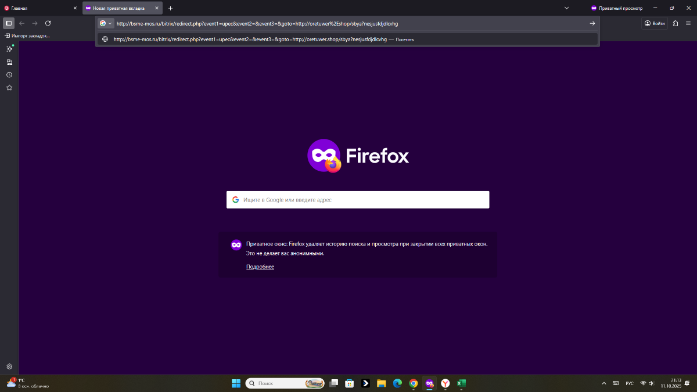Open Task View on the taskbar
This screenshot has height=392, width=697.
[333, 383]
